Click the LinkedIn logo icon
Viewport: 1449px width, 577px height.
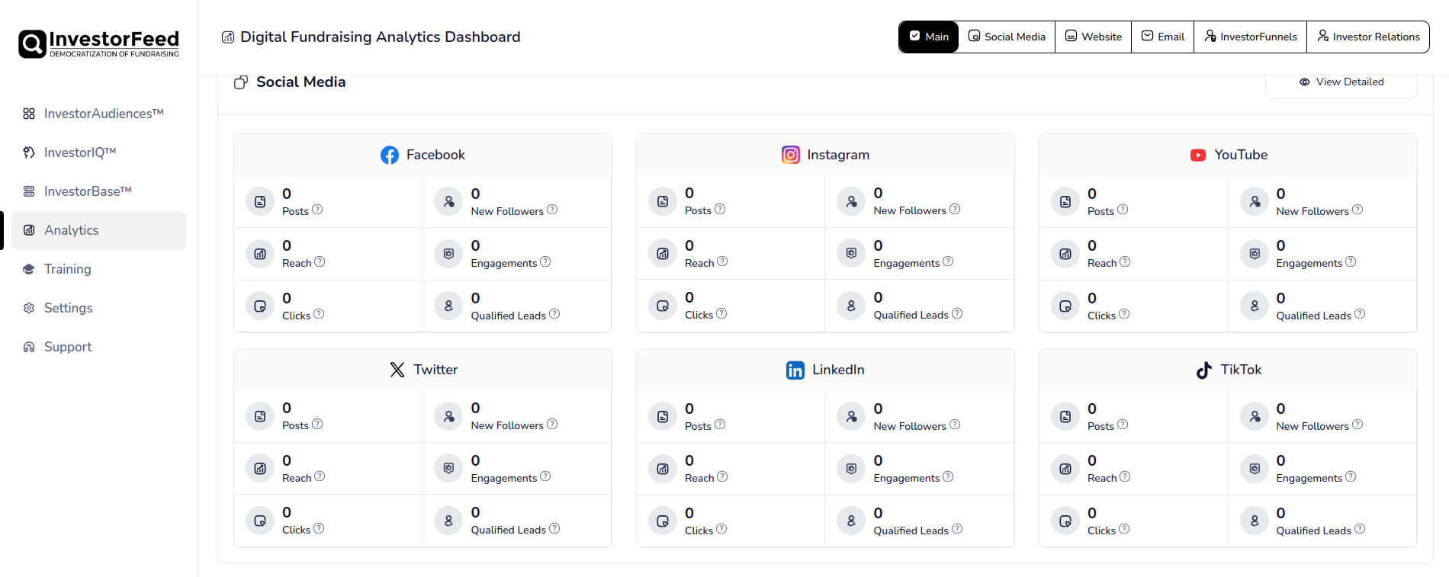795,370
